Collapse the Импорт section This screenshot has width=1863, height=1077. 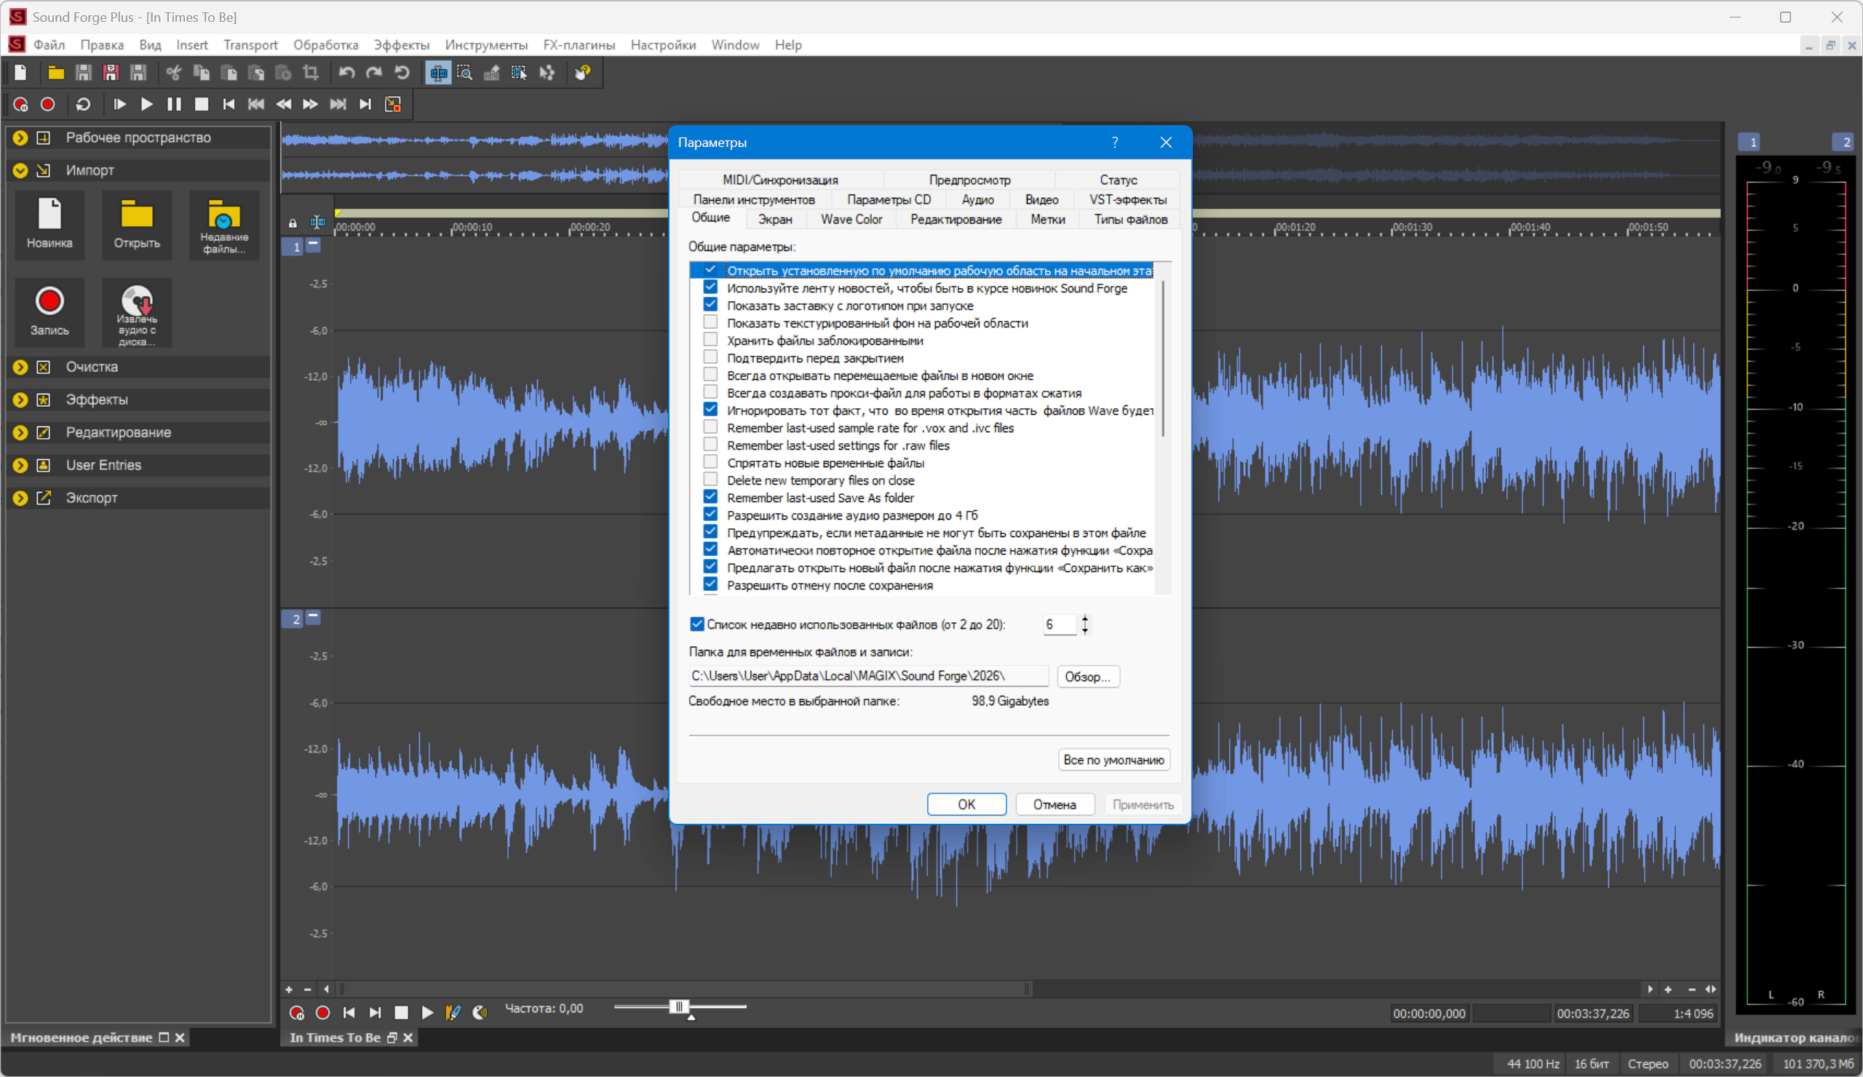20,170
